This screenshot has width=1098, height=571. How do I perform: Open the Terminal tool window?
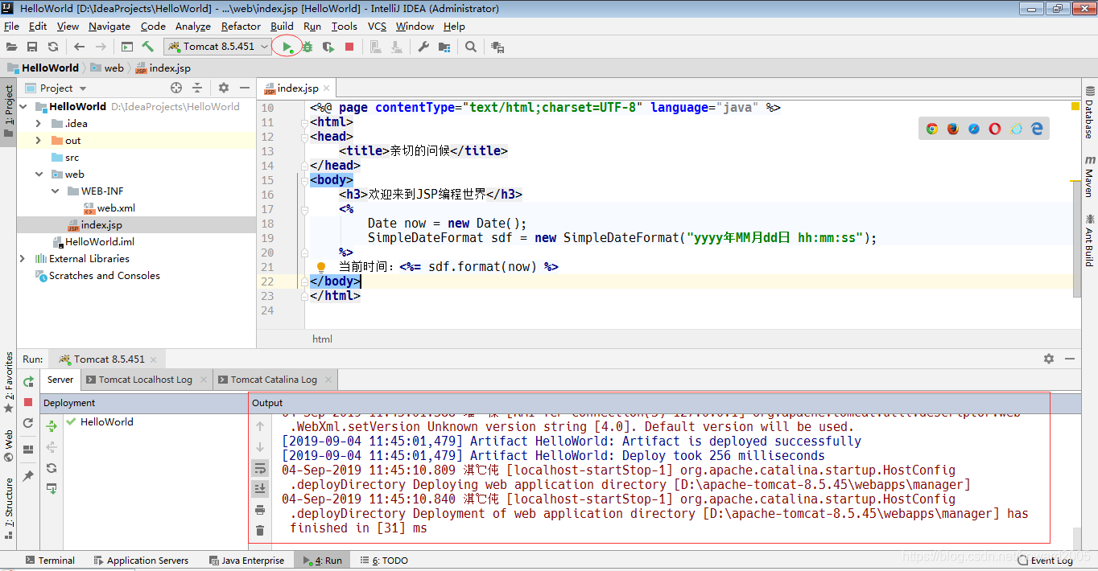[50, 561]
